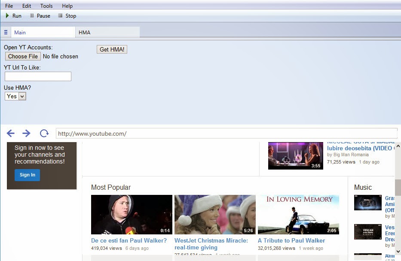The image size is (401, 261).
Task: Go back with browser back arrow
Action: (10, 134)
